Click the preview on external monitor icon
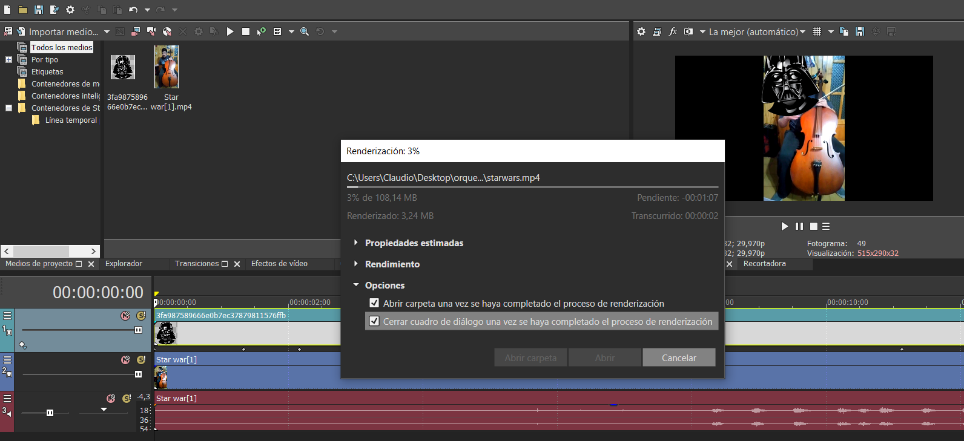964x441 pixels. click(657, 31)
